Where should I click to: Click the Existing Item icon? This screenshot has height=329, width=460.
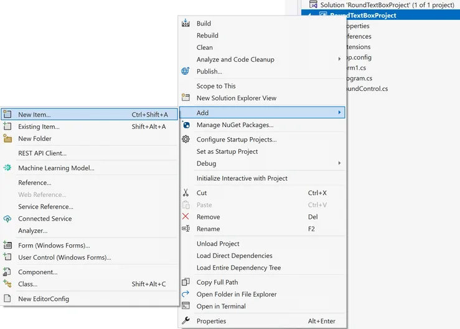(7, 126)
